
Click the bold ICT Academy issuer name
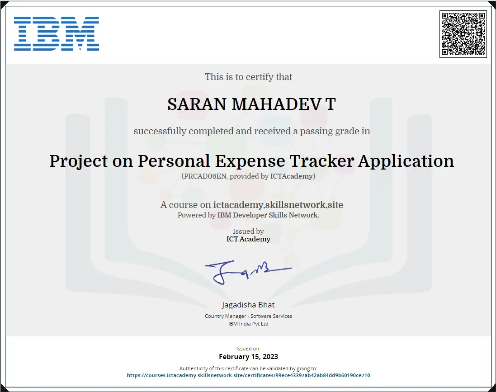coord(248,239)
